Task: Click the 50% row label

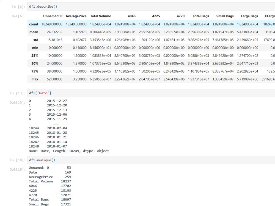Action: click(x=35, y=63)
